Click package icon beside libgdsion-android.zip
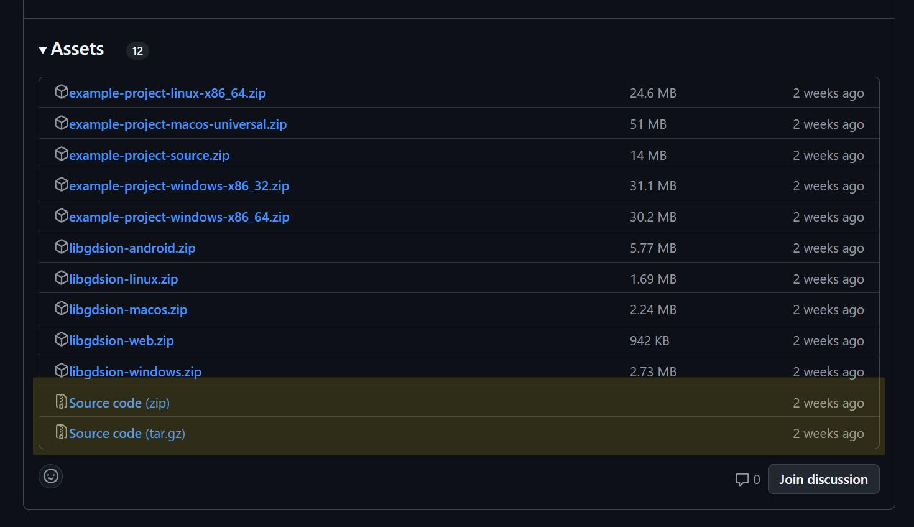The height and width of the screenshot is (527, 914). tap(61, 247)
